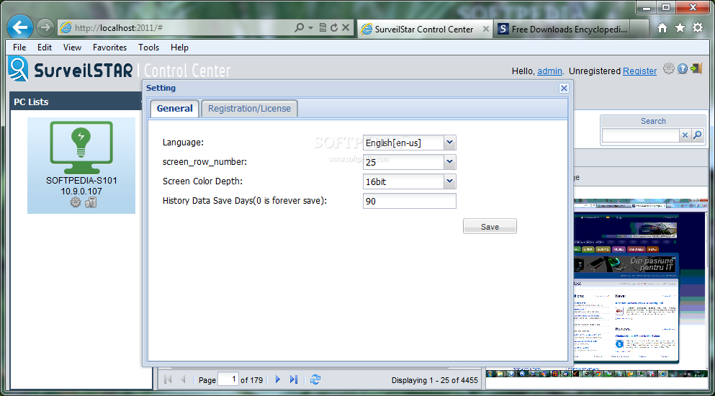This screenshot has height=396, width=715.
Task: Click the admin user link
Action: pos(549,71)
